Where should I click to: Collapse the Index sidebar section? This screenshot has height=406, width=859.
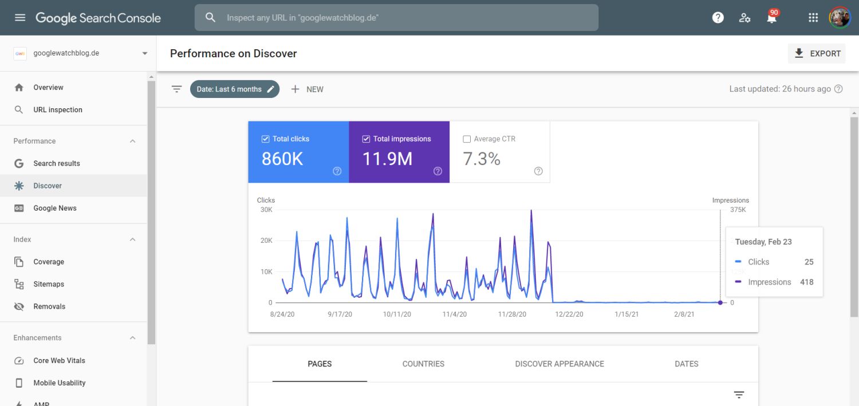[132, 239]
